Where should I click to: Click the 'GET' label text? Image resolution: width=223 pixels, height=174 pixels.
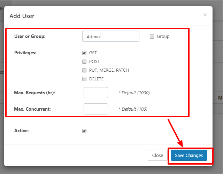click(93, 53)
